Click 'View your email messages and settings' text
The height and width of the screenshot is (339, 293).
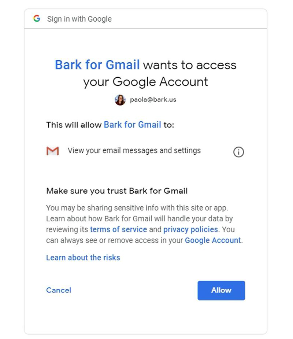click(134, 151)
